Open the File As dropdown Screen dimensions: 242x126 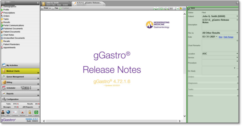click(x=237, y=33)
